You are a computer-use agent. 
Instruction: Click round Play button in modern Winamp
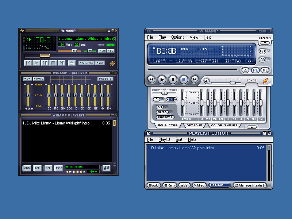tap(162, 80)
